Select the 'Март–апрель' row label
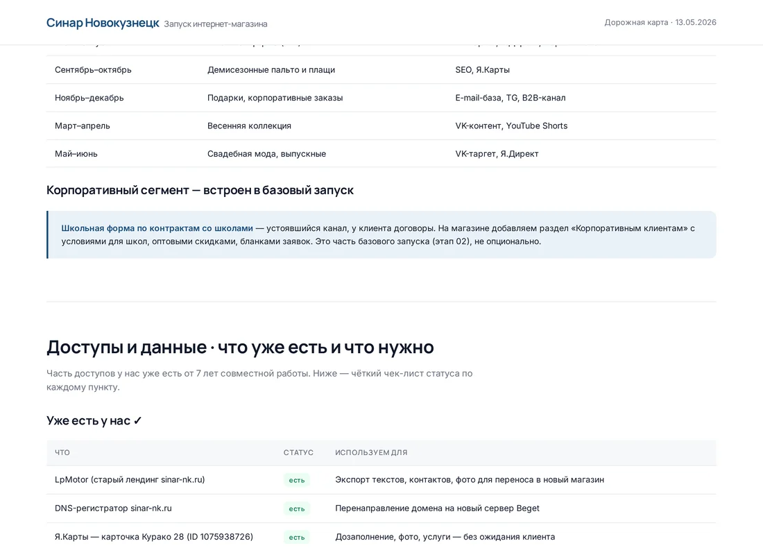 (83, 126)
